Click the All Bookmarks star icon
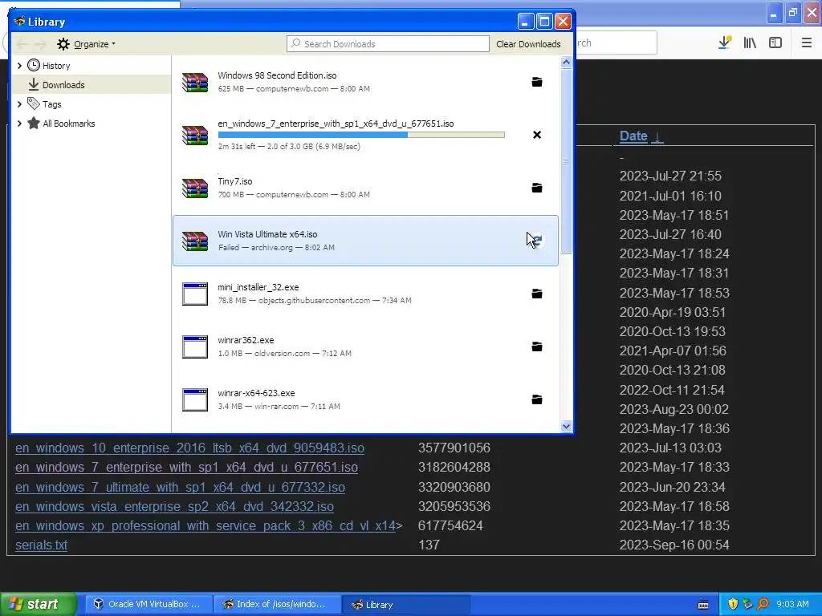The image size is (822, 616). point(34,123)
